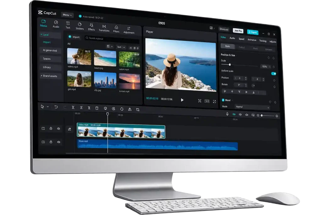This screenshot has width=322, height=215.
Task: Switch to the Tracking tab
Action: 263,41
